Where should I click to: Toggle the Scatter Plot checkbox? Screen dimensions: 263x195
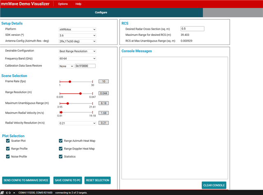8,141
